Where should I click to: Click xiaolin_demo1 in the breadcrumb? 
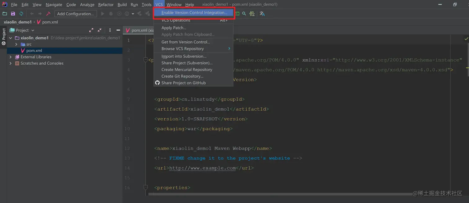click(18, 22)
